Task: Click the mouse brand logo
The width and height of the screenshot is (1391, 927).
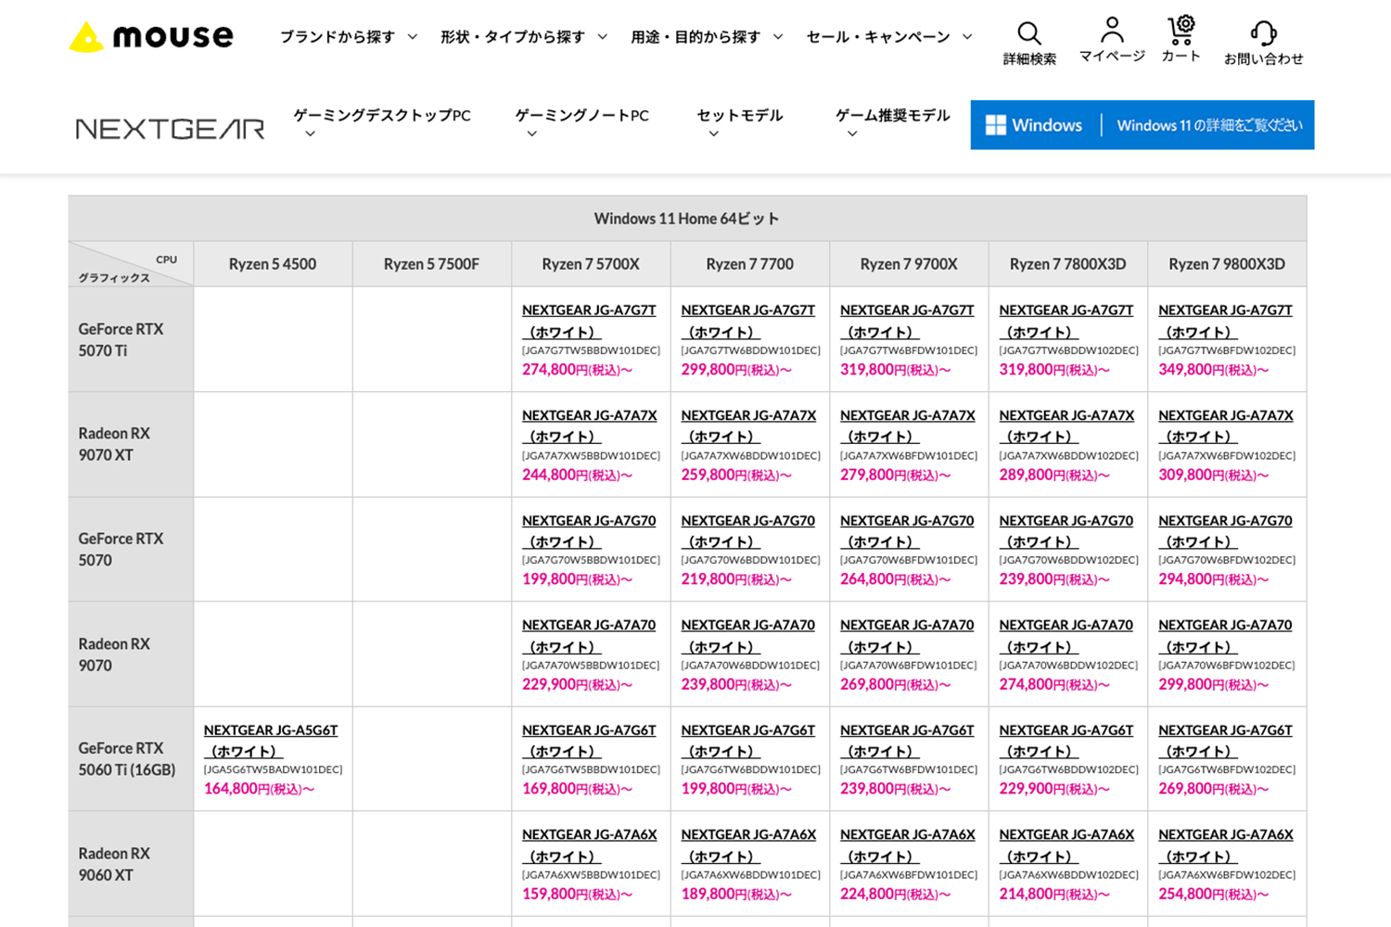Action: click(151, 37)
